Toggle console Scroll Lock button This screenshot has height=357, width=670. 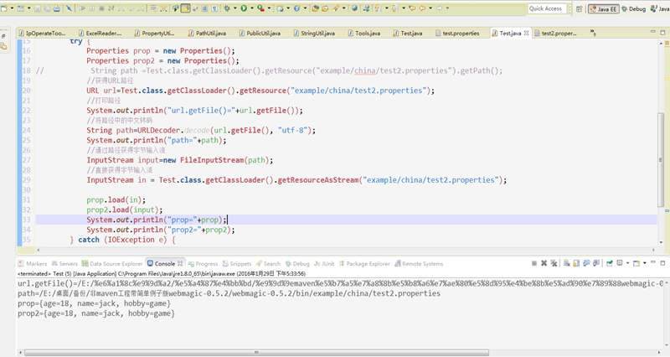click(576, 263)
